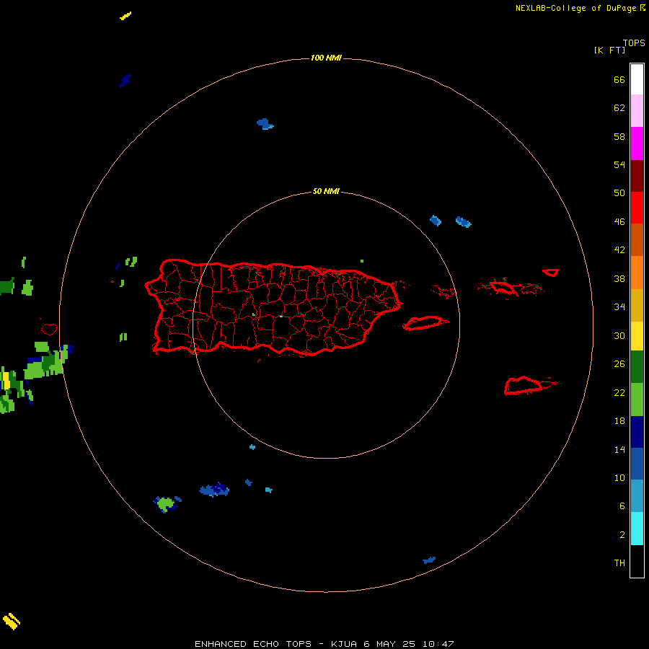Click the small cyan echo in central Puerto Rico
The height and width of the screenshot is (649, 649).
click(281, 317)
